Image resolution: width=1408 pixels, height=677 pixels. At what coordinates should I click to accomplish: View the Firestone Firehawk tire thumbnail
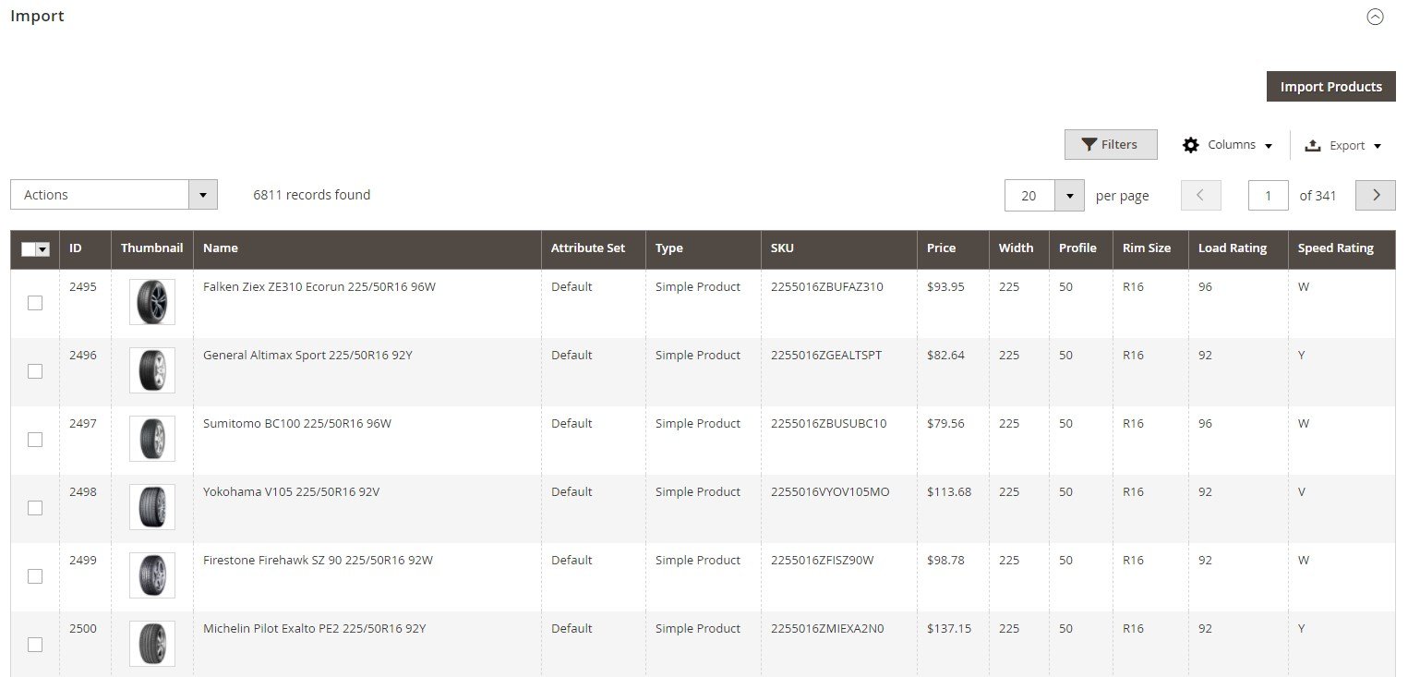coord(152,575)
